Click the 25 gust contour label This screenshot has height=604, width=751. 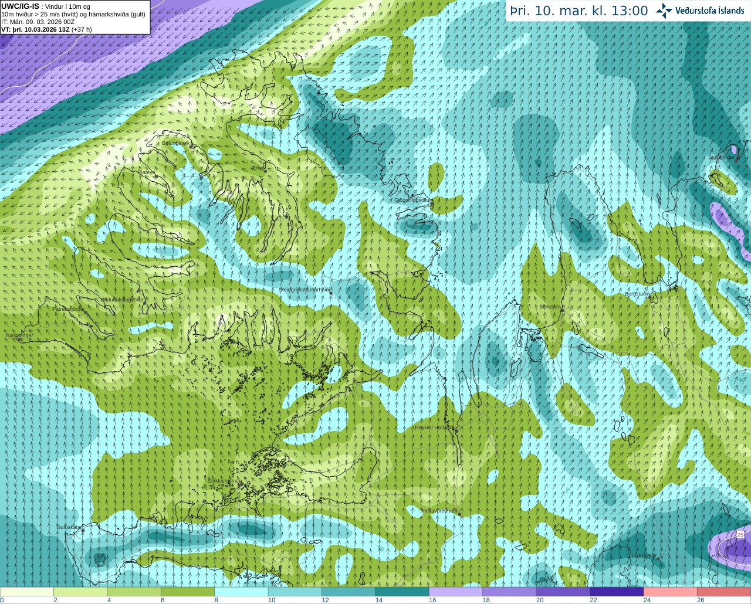(x=740, y=535)
